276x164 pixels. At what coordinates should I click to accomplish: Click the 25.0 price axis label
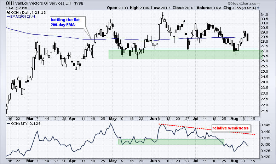click(264, 71)
